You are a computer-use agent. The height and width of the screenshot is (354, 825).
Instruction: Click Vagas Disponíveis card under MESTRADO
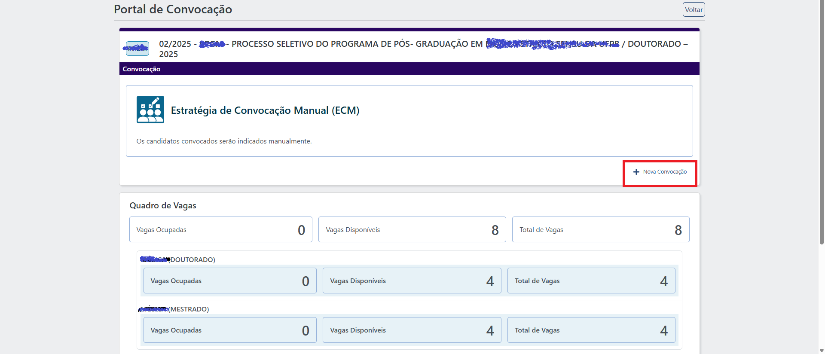click(412, 330)
